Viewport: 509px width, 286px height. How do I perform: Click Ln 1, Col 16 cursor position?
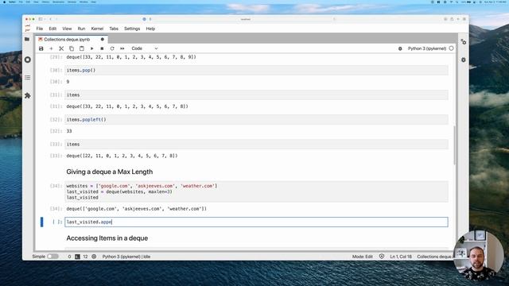point(401,257)
